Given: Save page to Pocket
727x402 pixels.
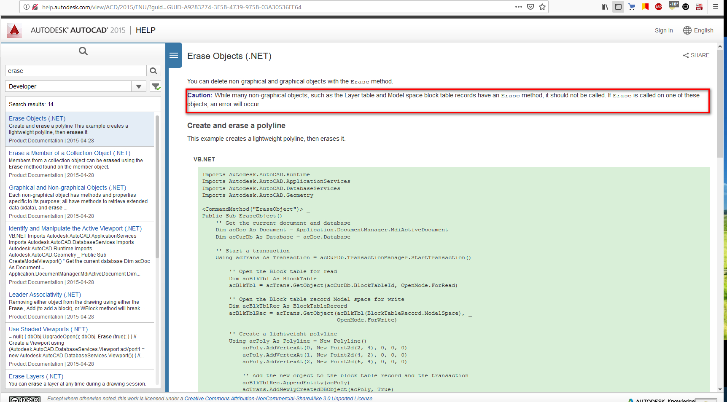Looking at the screenshot, I should [x=530, y=7].
